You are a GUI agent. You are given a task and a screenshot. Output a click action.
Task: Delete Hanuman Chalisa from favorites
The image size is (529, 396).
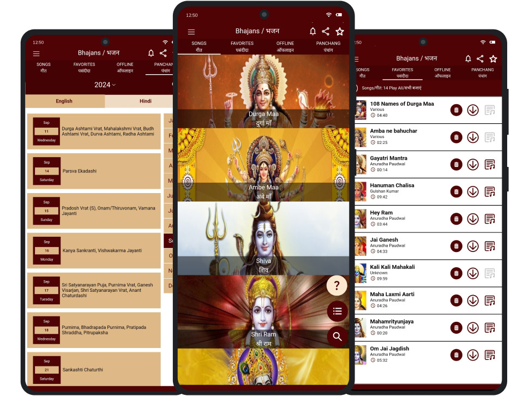[456, 191]
